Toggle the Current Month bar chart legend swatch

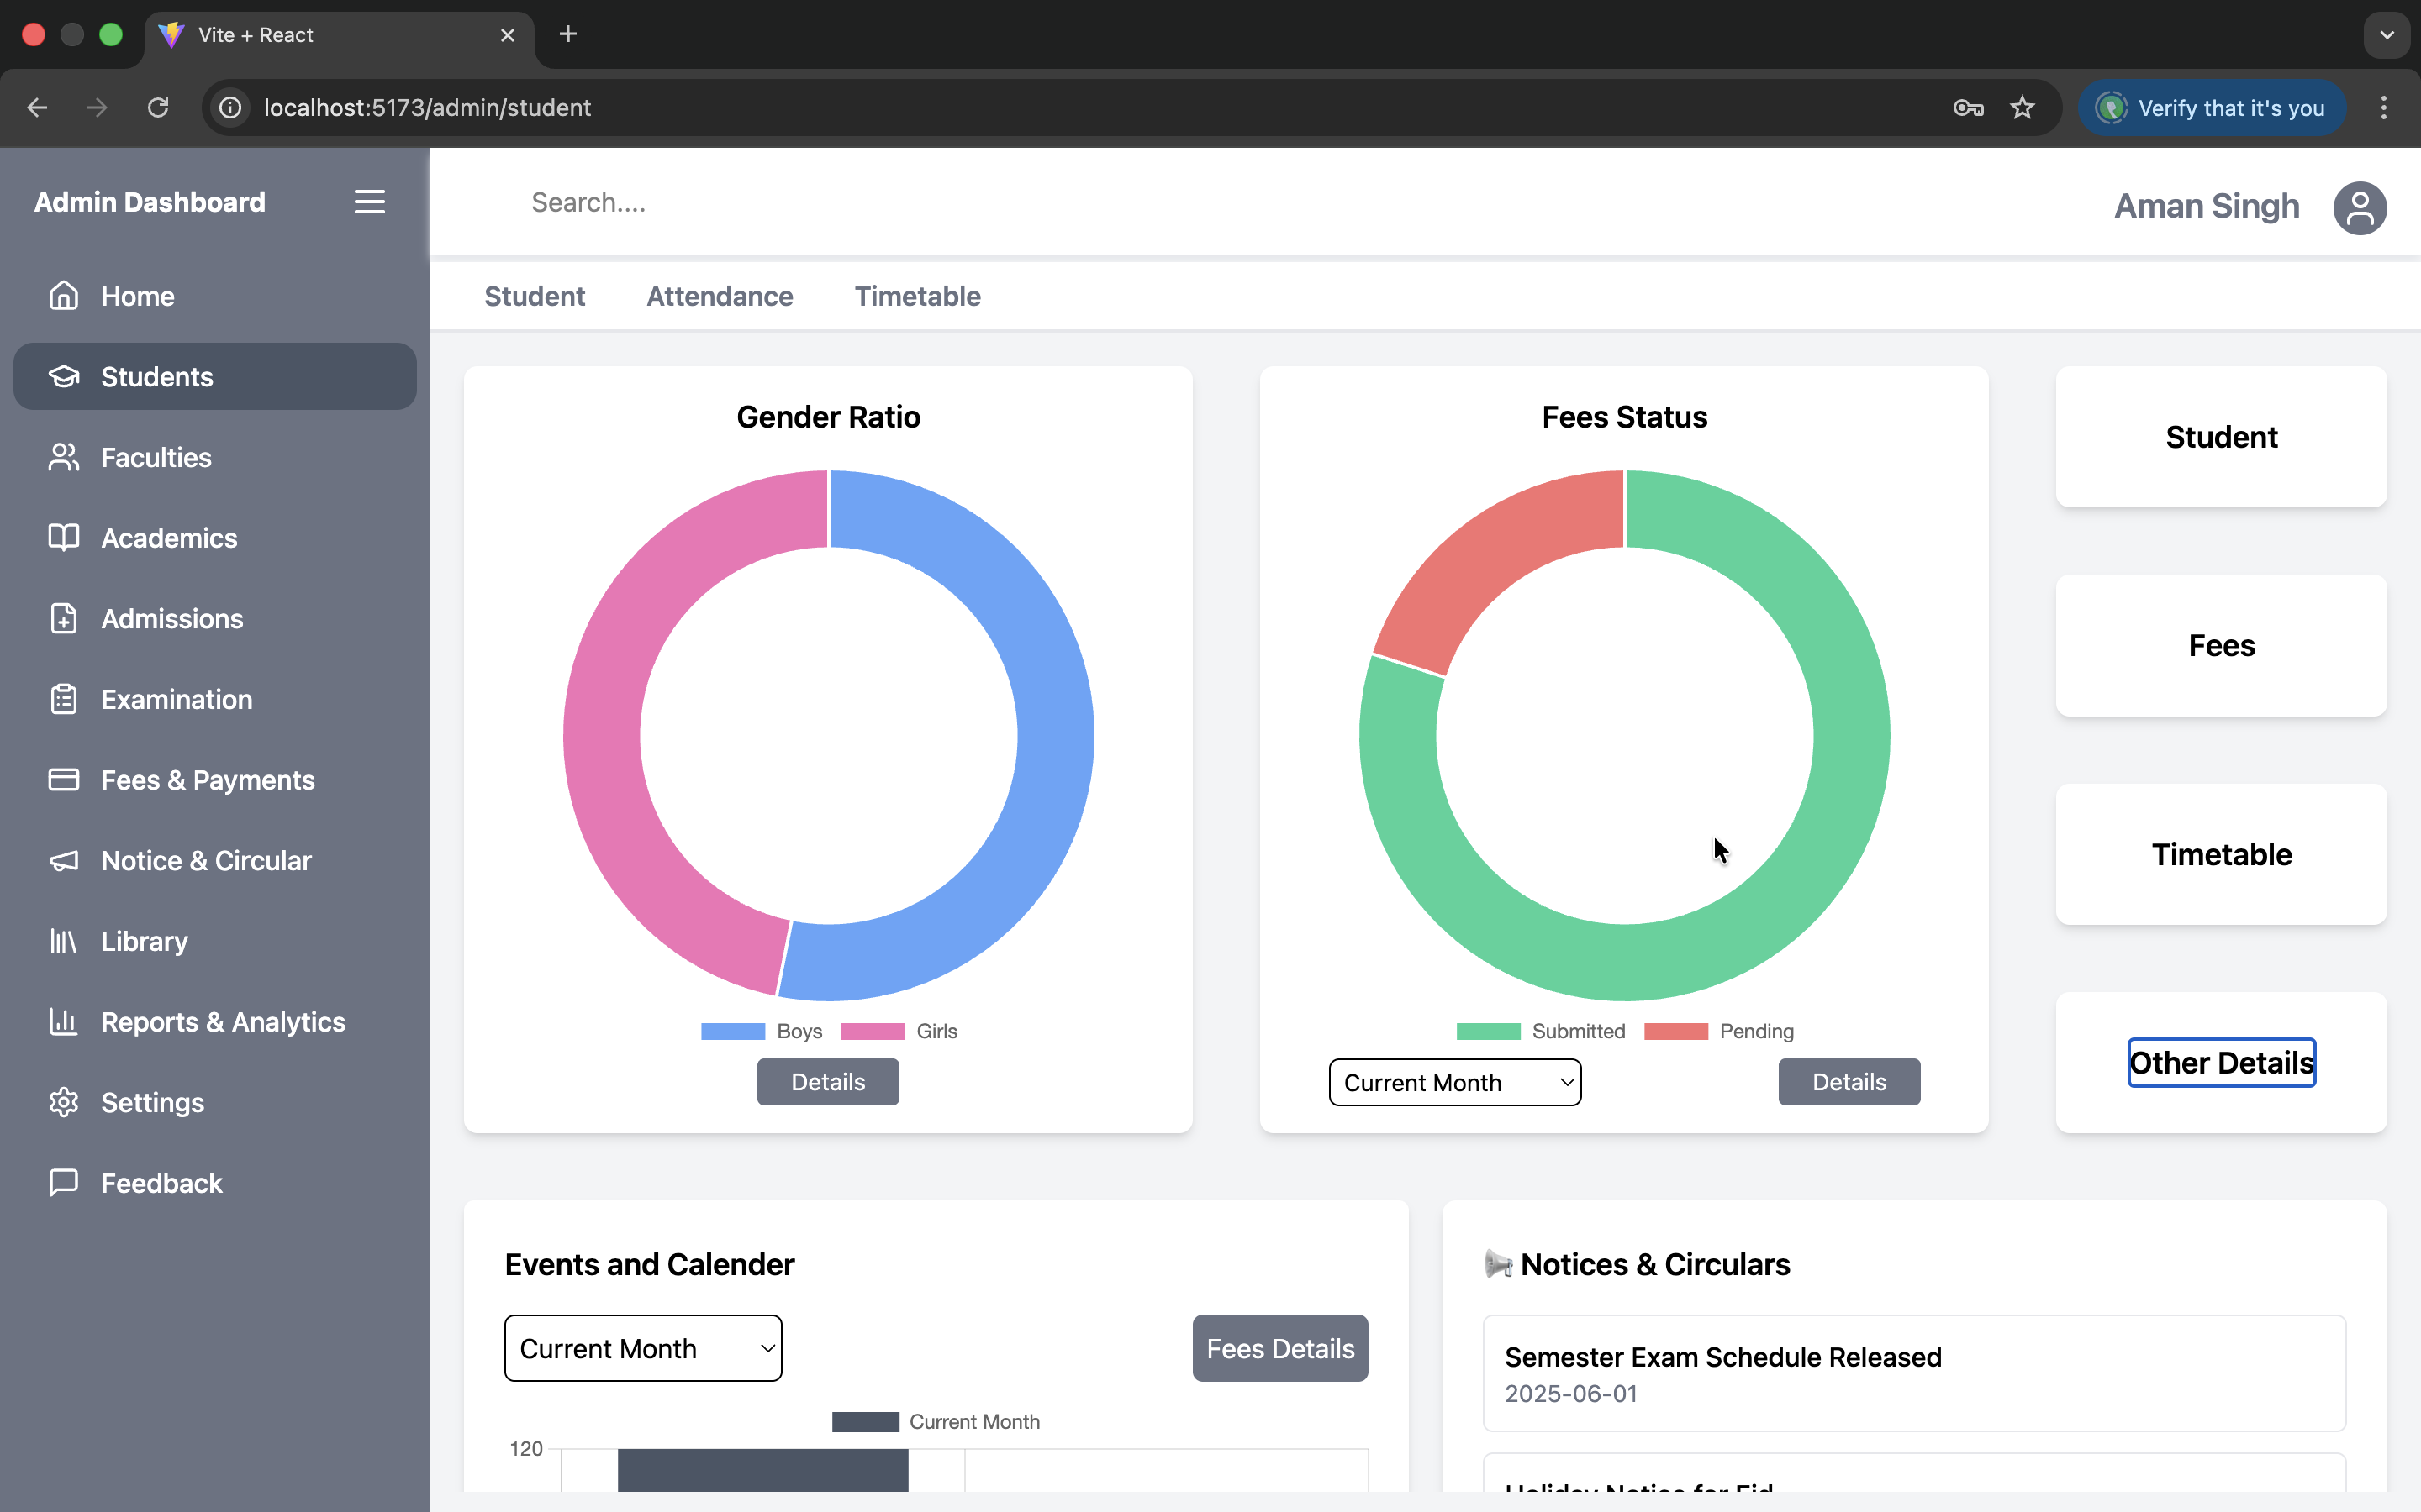pyautogui.click(x=865, y=1422)
